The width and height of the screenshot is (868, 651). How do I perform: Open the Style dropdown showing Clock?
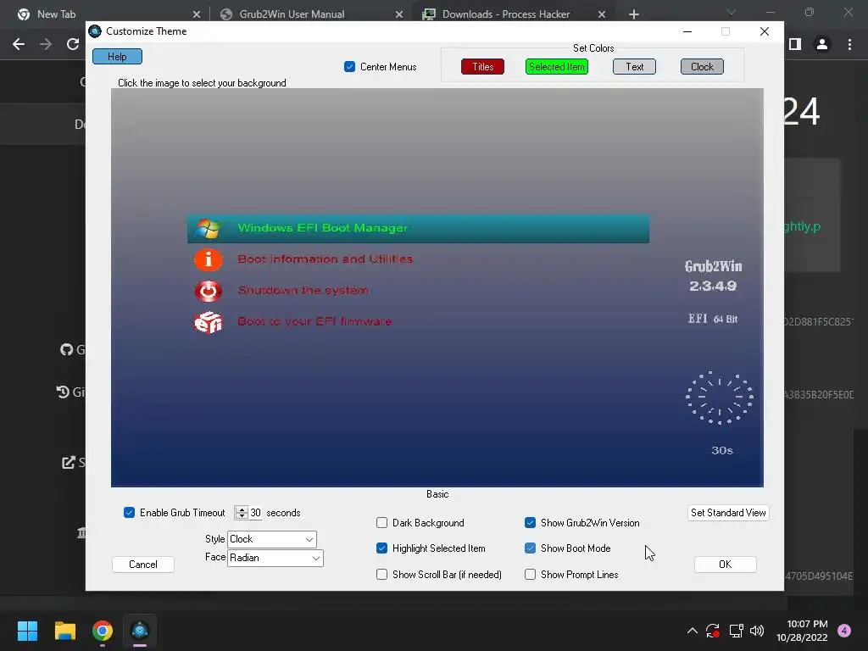tap(272, 539)
